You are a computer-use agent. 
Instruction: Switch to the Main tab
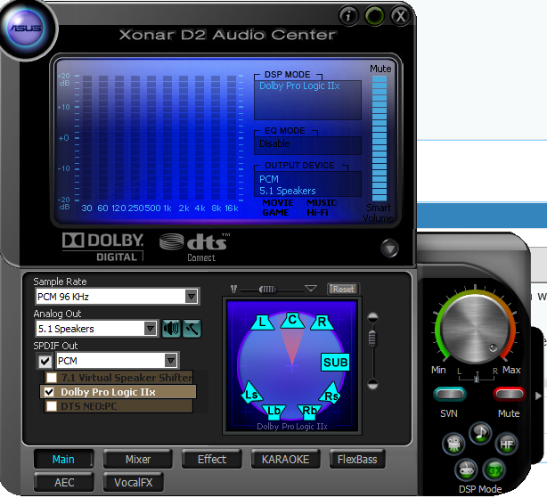point(63,460)
